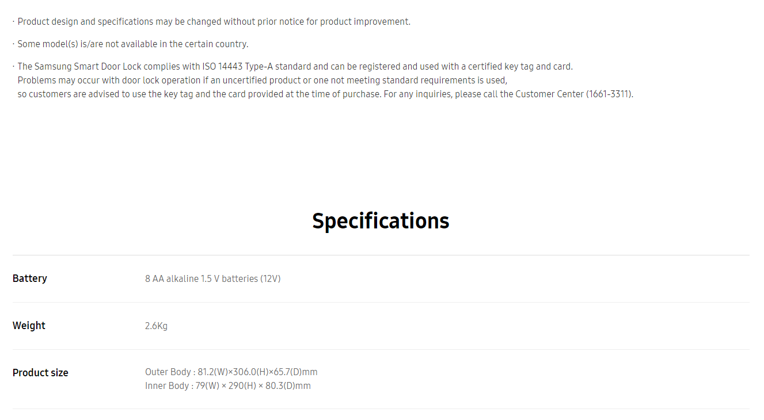The image size is (764, 420).
Task: Click the Specifications heading
Action: point(381,221)
